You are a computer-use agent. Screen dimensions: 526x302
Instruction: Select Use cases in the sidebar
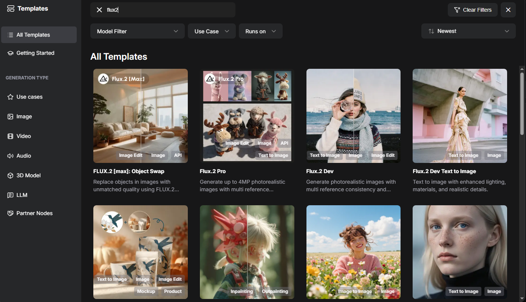39,97
